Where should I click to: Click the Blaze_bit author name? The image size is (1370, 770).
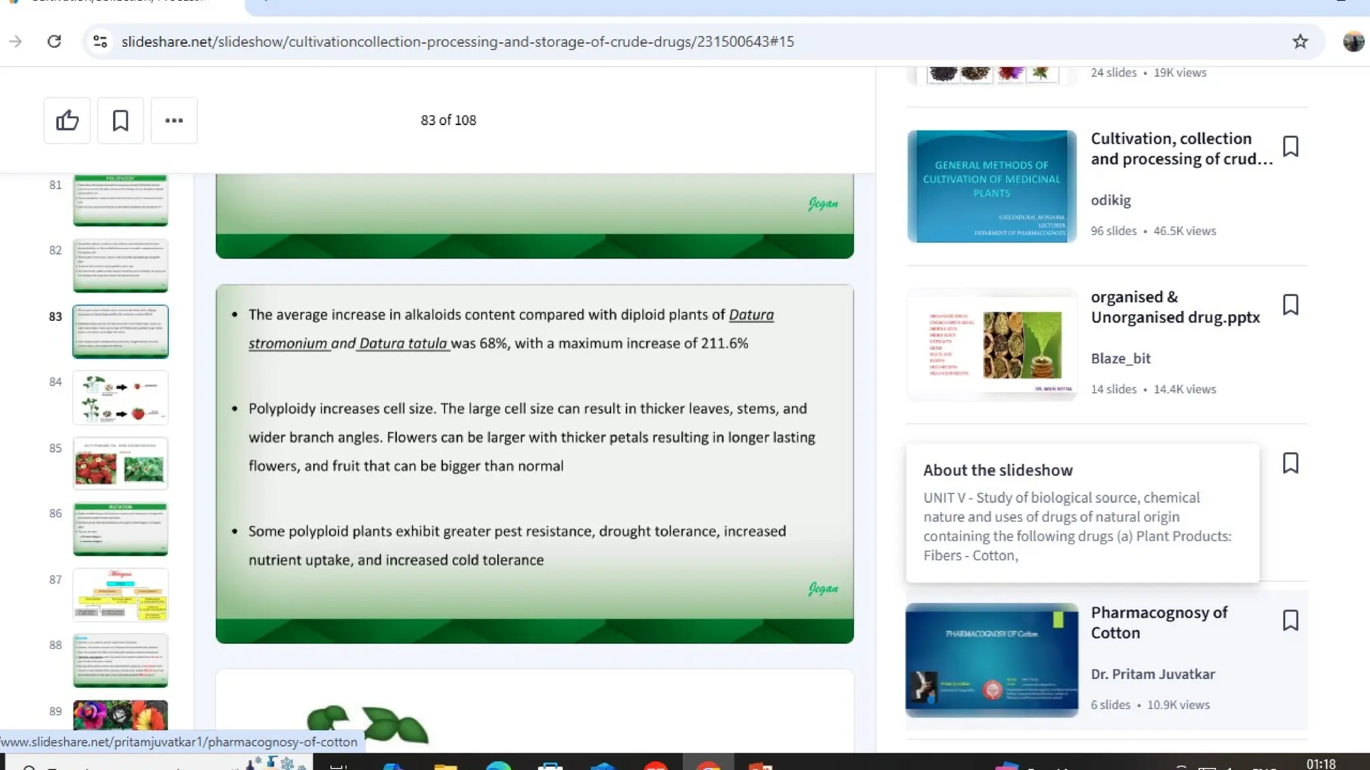click(1120, 358)
